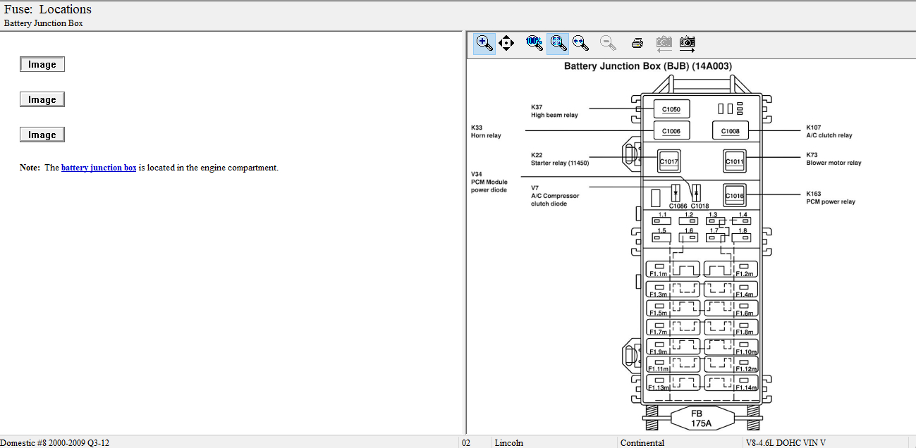Activate the pan arrows tool
This screenshot has width=916, height=448.
tap(506, 43)
